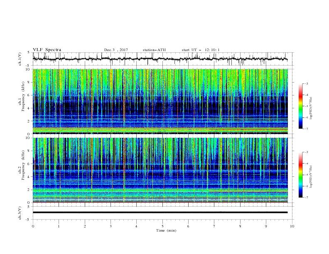Click the "-3" label on ch.1 colorbar
Image resolution: width=329 pixels, height=254 pixels.
[x=307, y=83]
